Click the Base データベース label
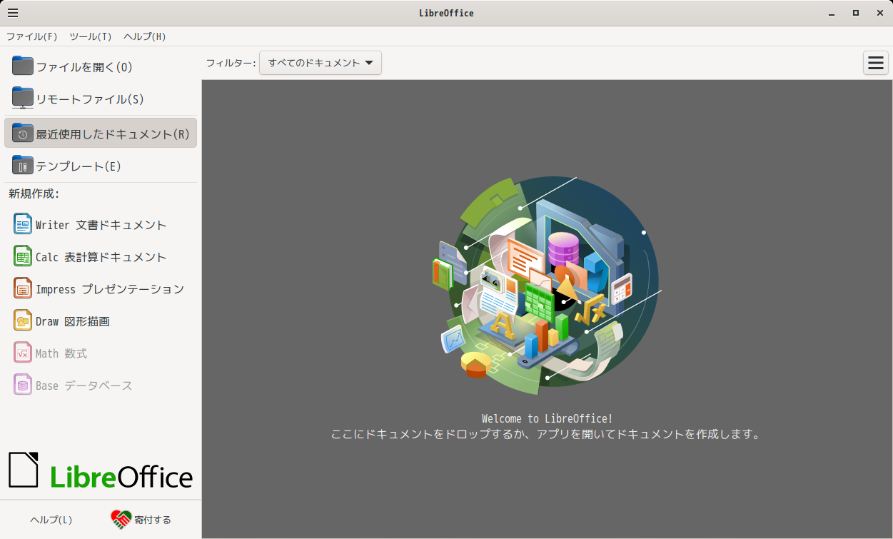Screen dimensions: 893x539 [x=84, y=386]
